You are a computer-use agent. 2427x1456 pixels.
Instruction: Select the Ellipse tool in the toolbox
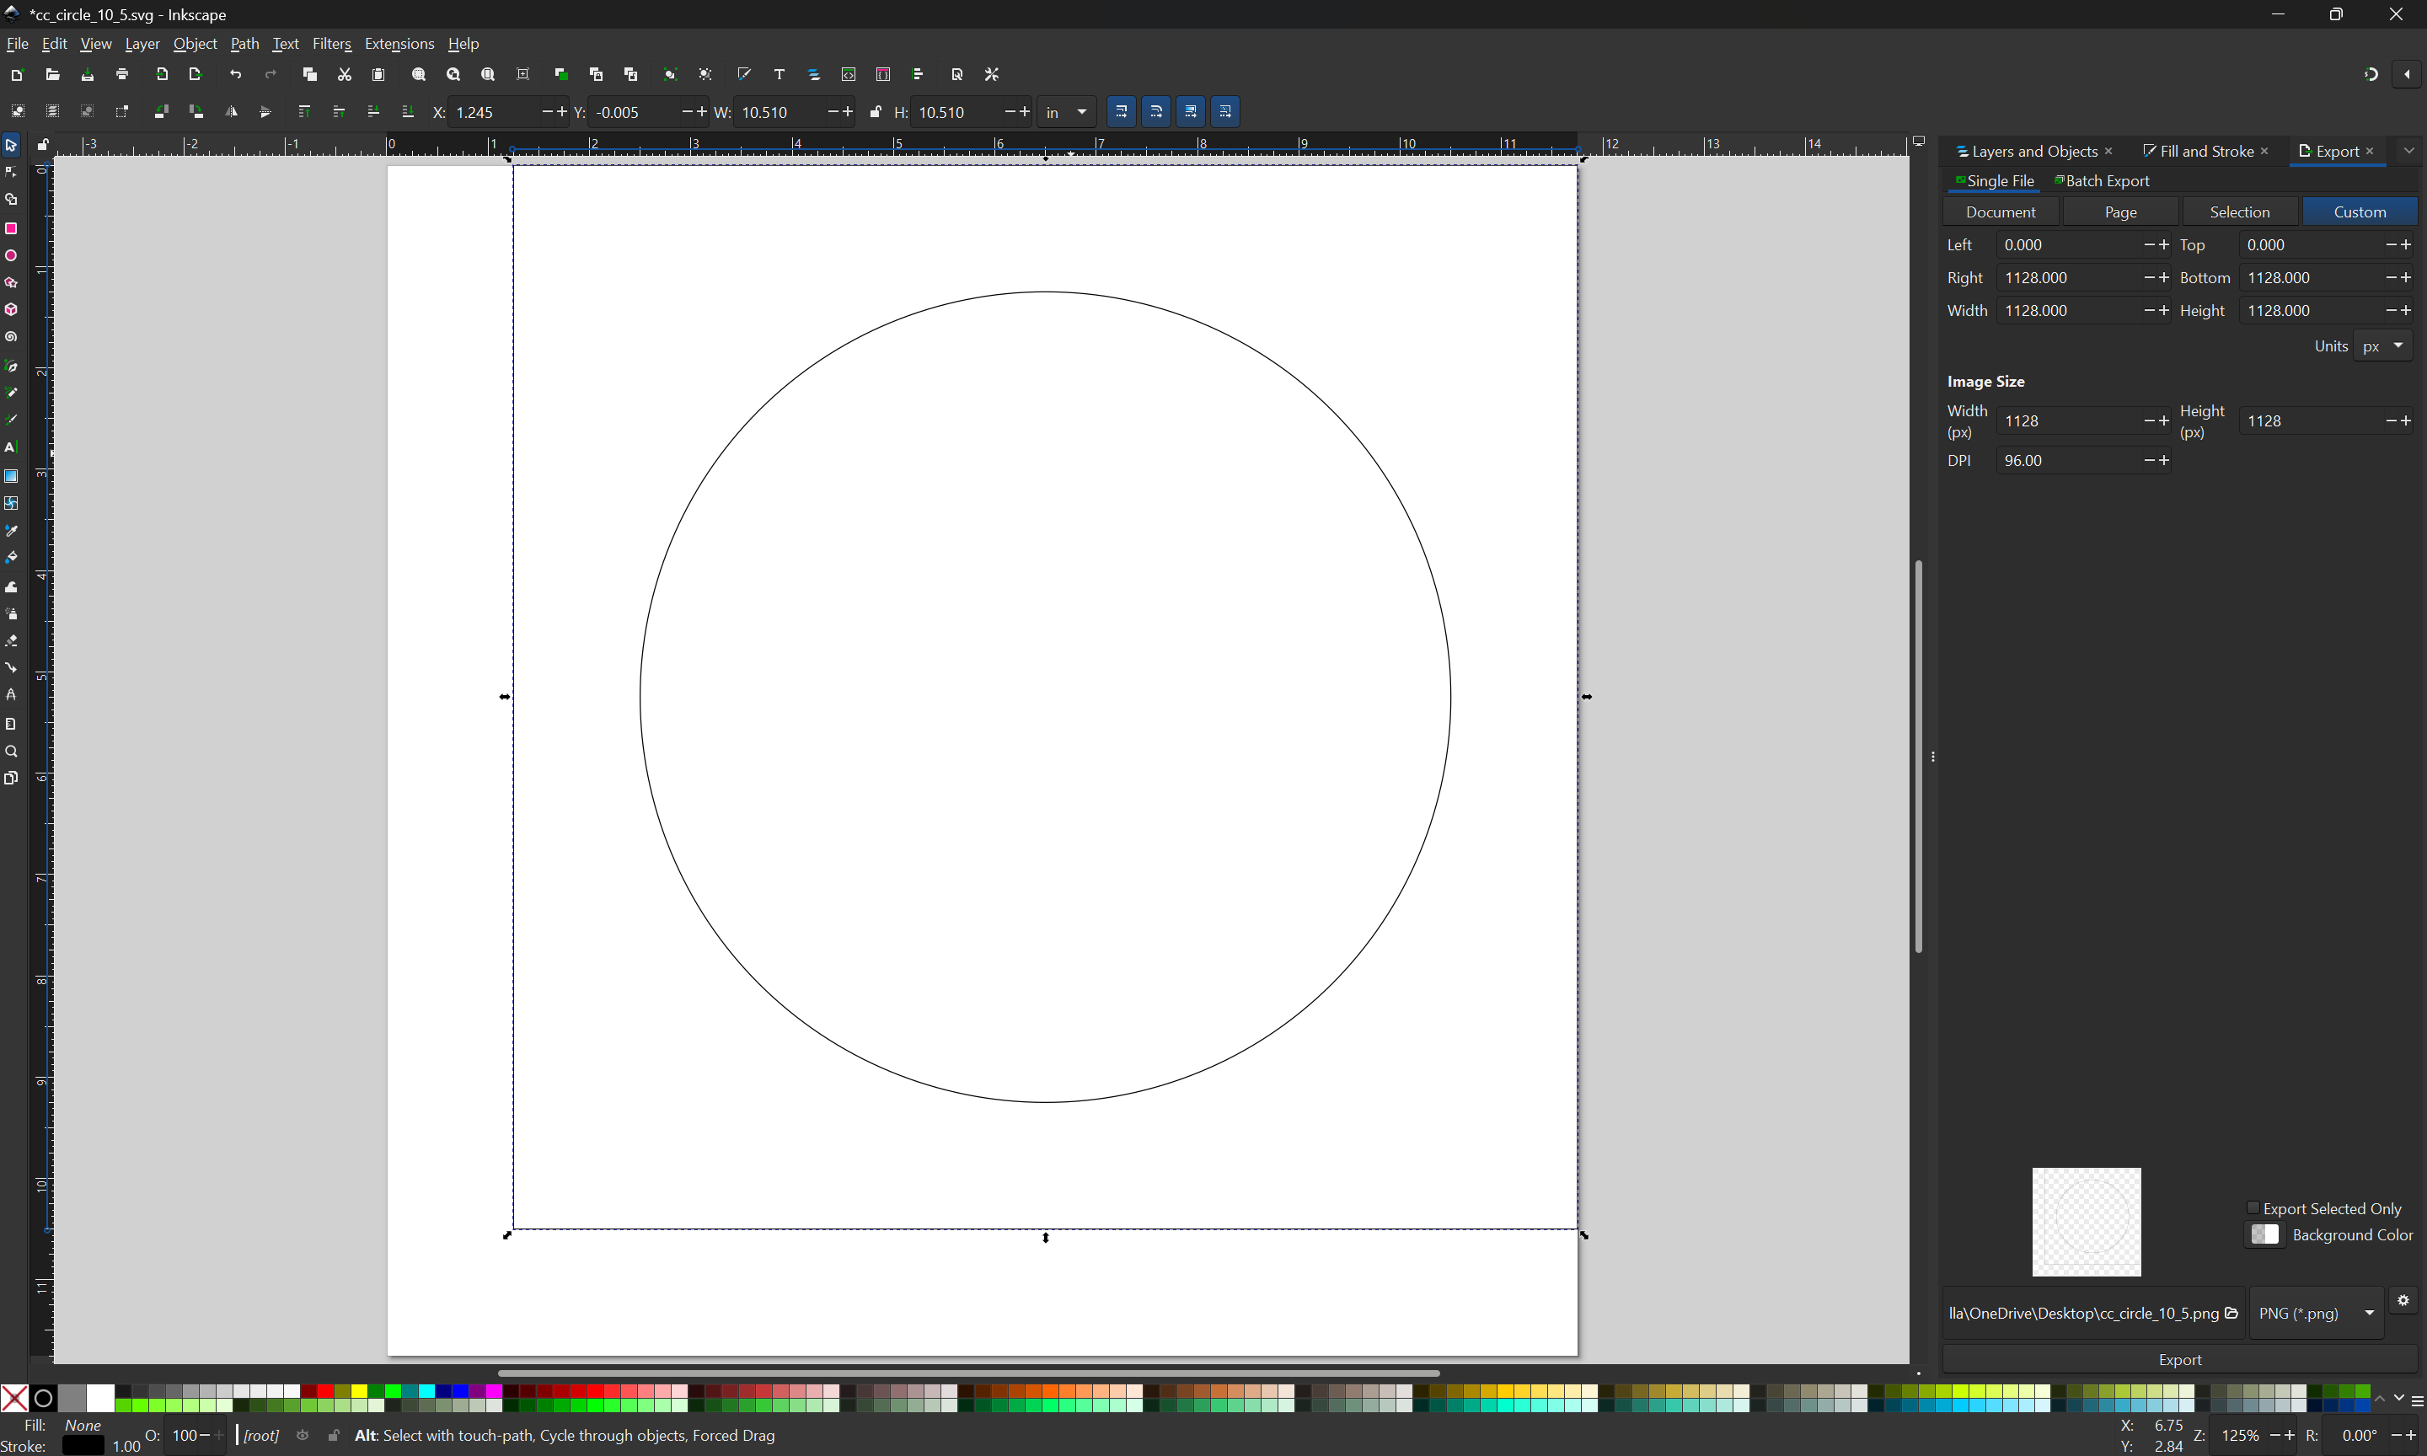(x=12, y=255)
